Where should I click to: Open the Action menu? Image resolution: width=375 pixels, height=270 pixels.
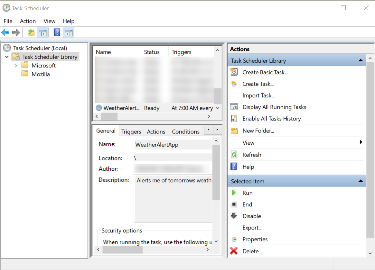pos(28,21)
